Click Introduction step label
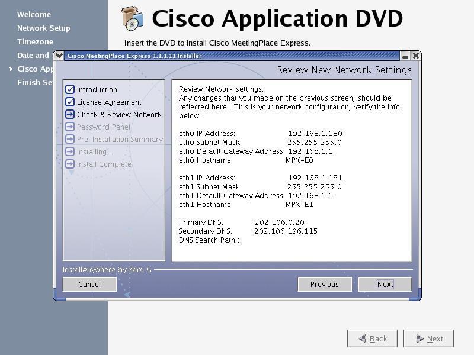Image resolution: width=474 pixels, height=355 pixels. tap(97, 90)
